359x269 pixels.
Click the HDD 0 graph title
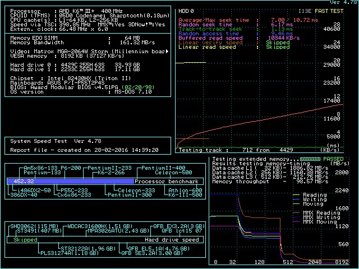coord(186,11)
